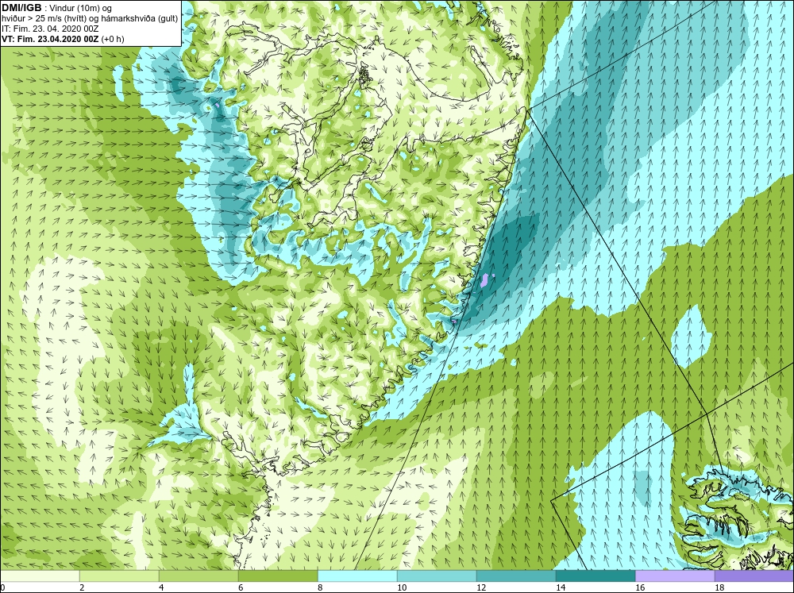Click the 0–2 m/s palest legend swatch
Viewport: 794px width, 593px height.
pyautogui.click(x=40, y=576)
